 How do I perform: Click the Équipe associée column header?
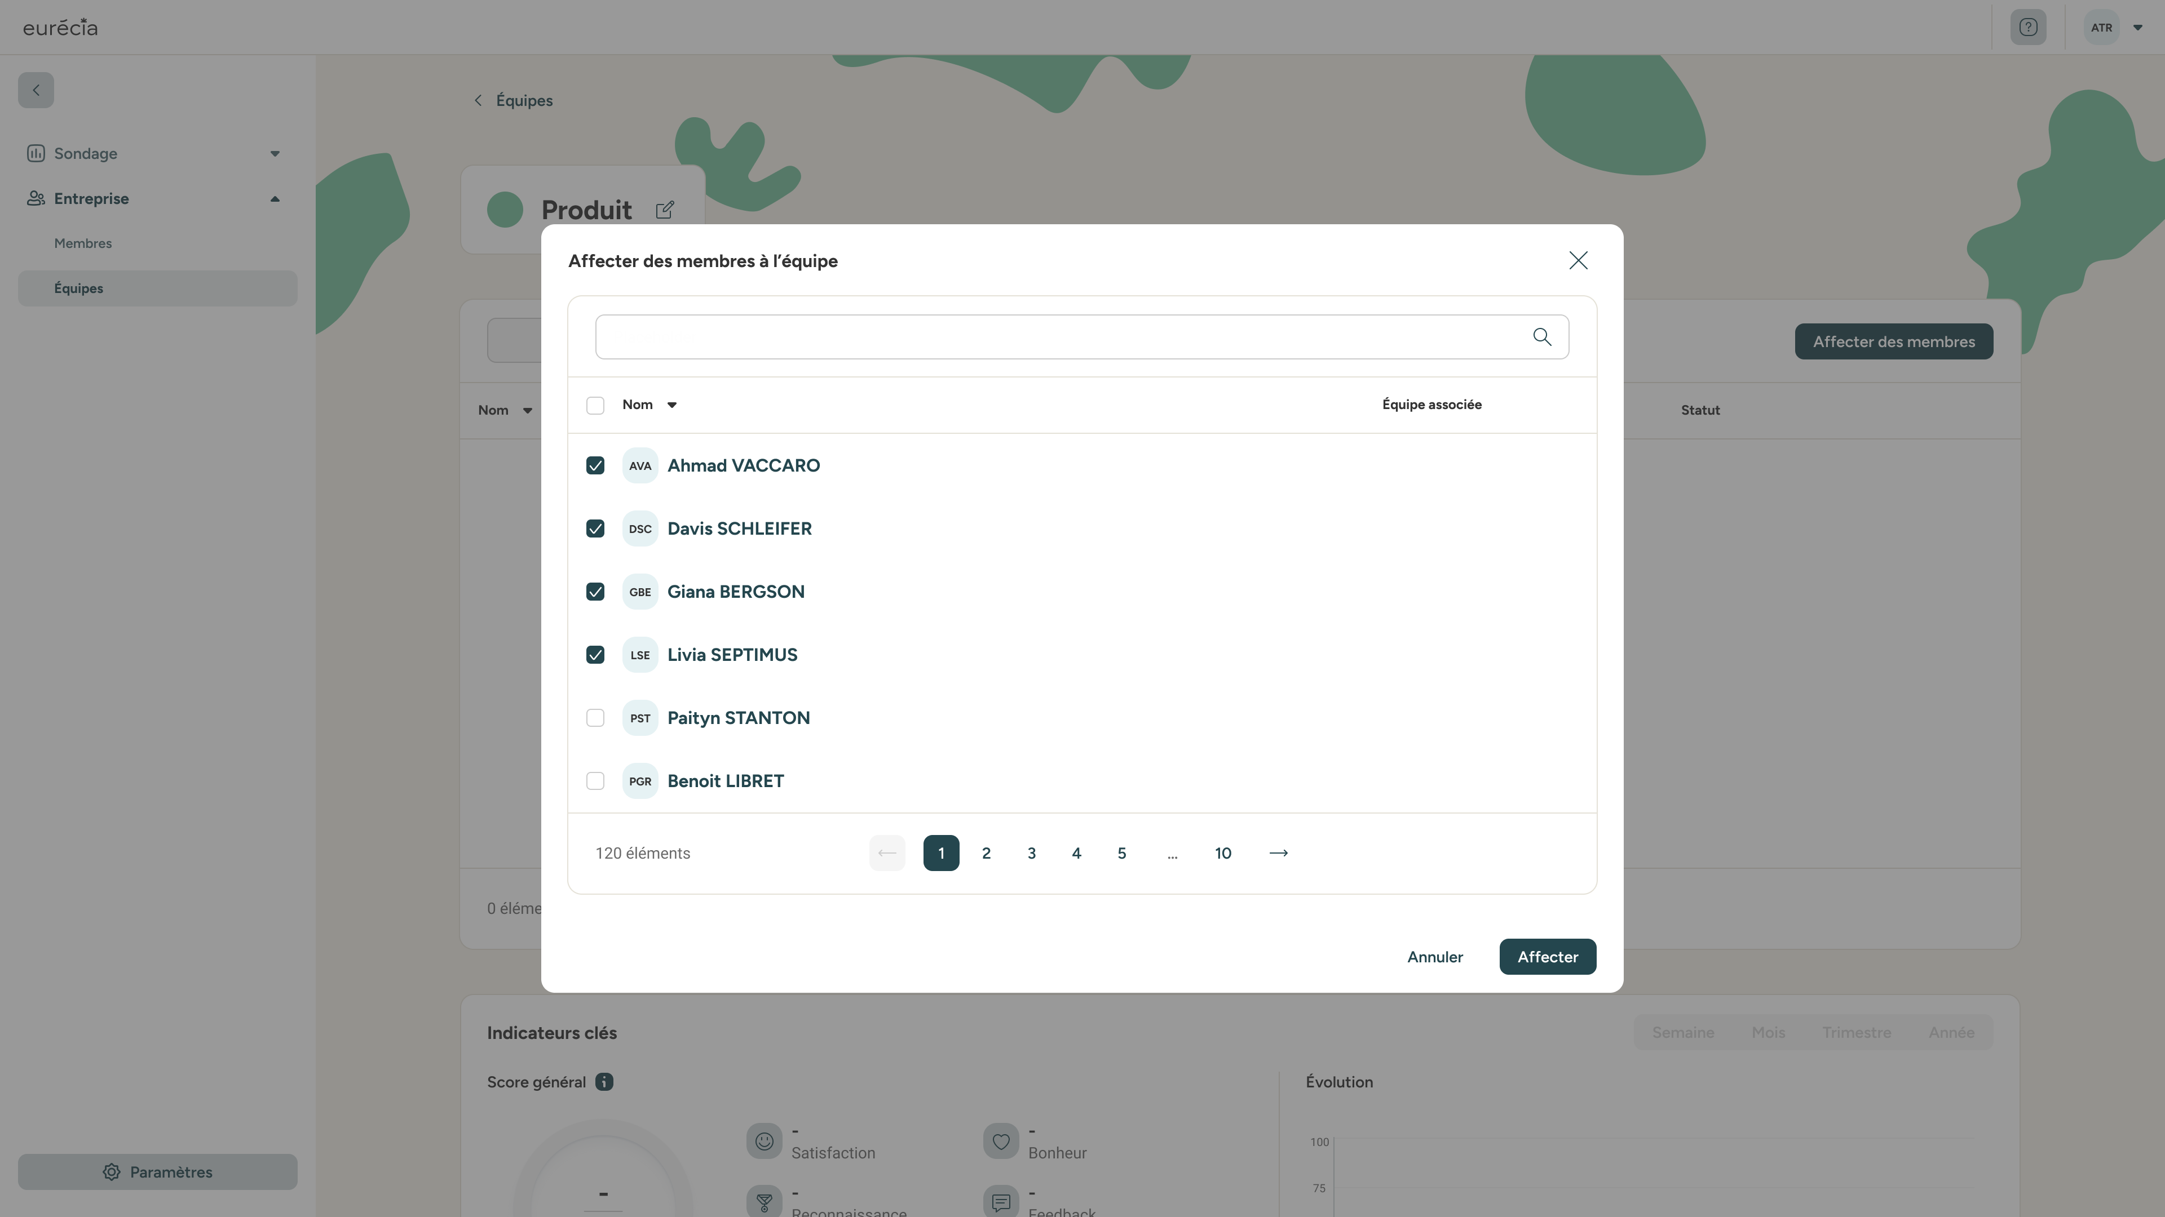(x=1431, y=405)
